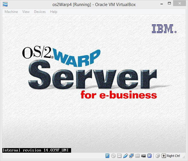Click the floppy disk status icon
This screenshot has width=188, height=161.
click(x=119, y=156)
